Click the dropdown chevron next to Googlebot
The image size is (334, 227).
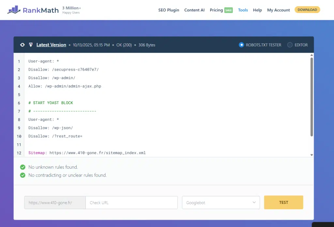click(x=254, y=203)
